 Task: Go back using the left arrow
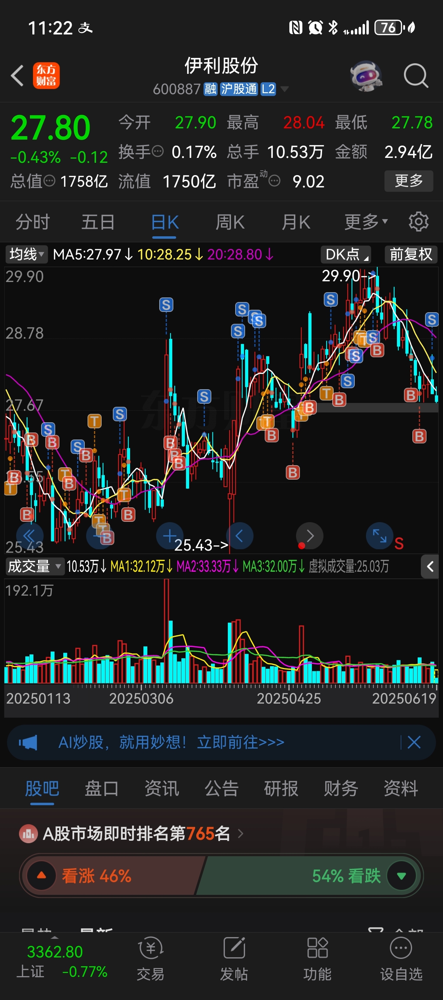18,75
